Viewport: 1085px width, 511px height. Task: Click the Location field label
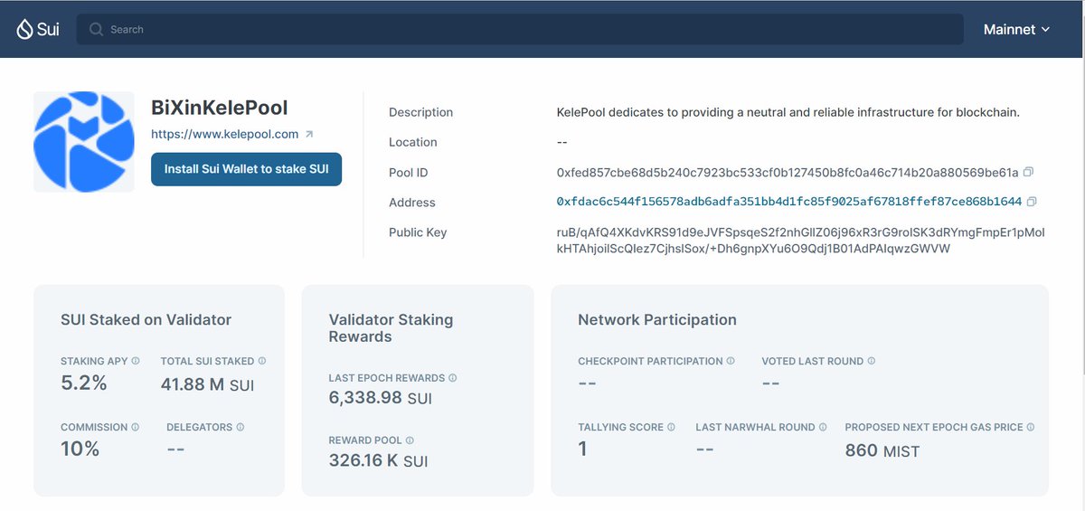(x=413, y=142)
